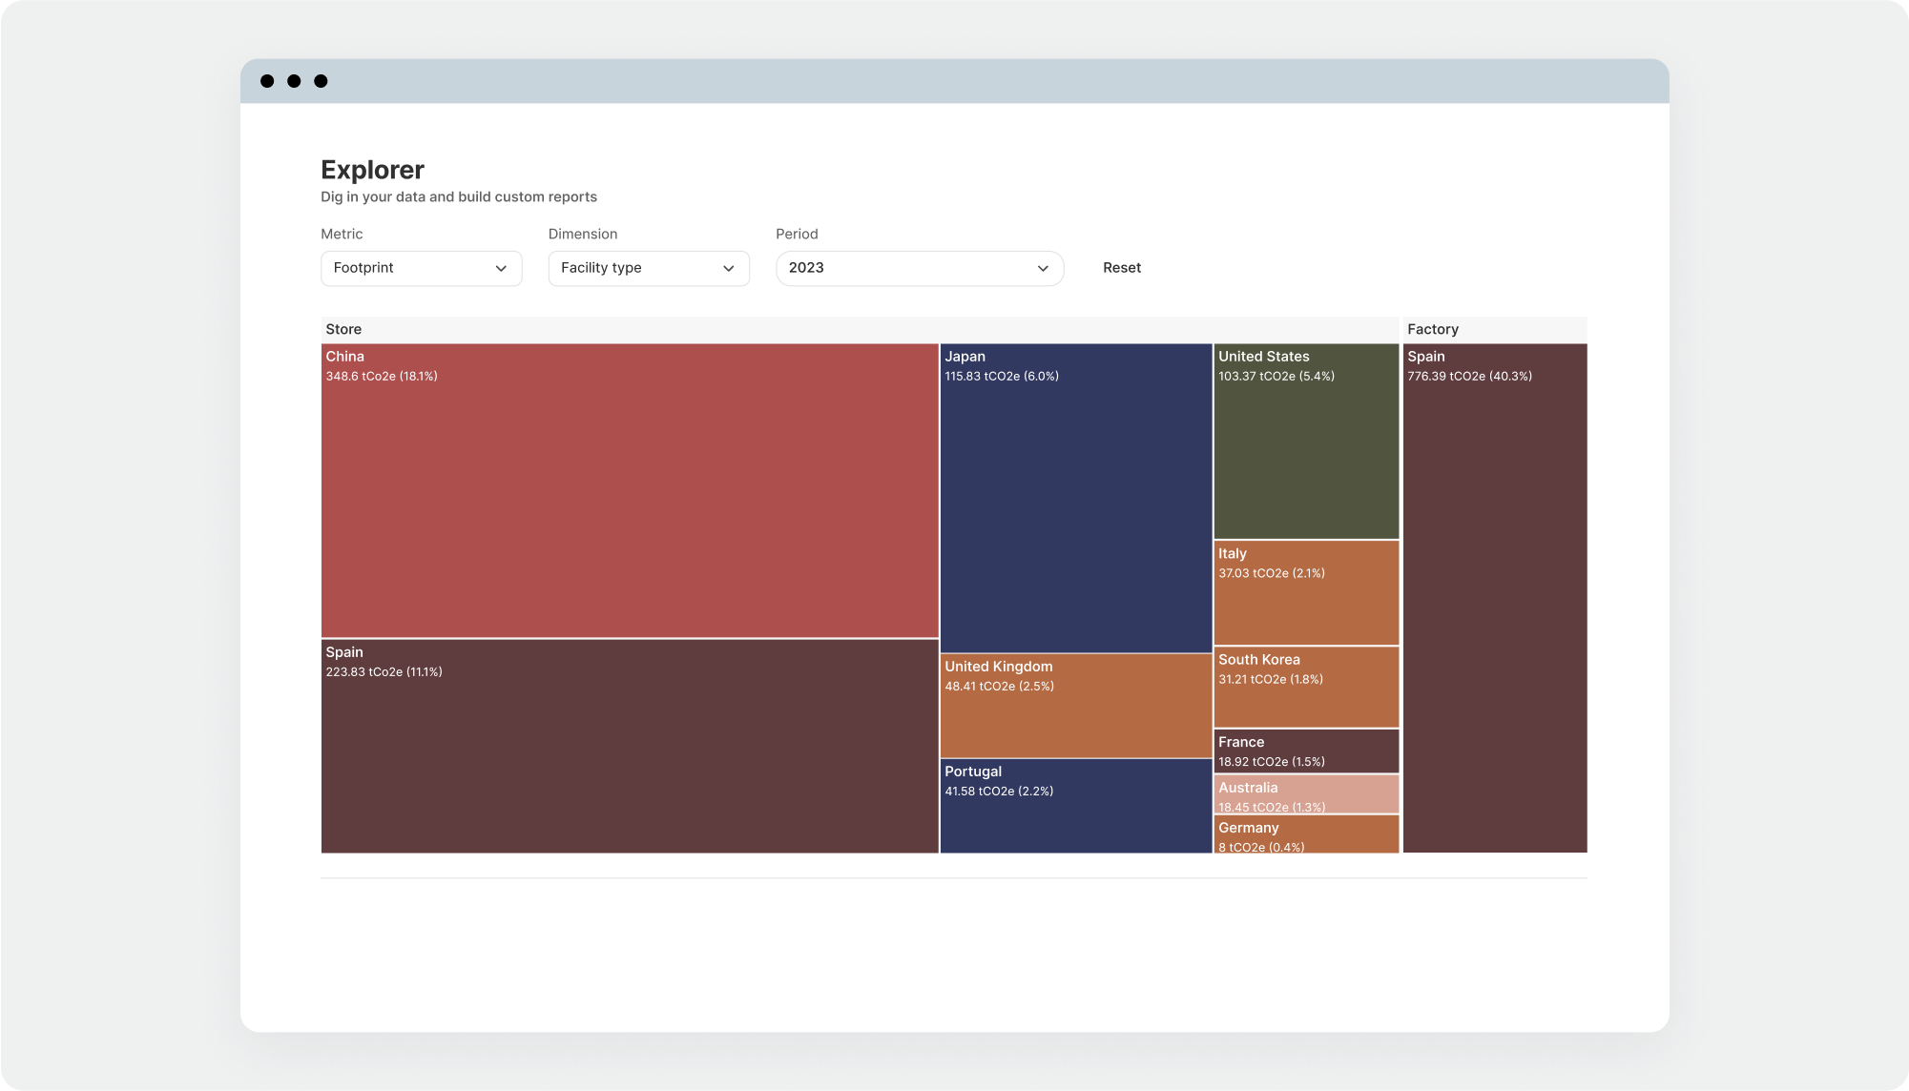Click the South Korea treemap tile
The width and height of the screenshot is (1909, 1091).
coord(1305,688)
